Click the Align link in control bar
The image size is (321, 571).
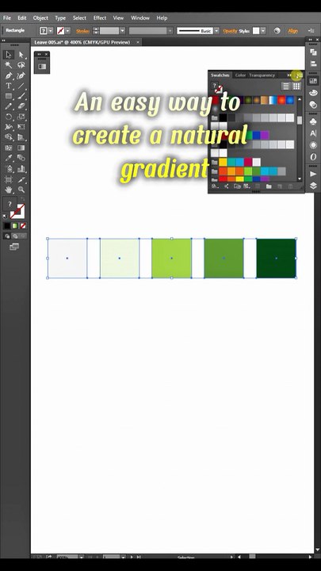click(x=293, y=31)
